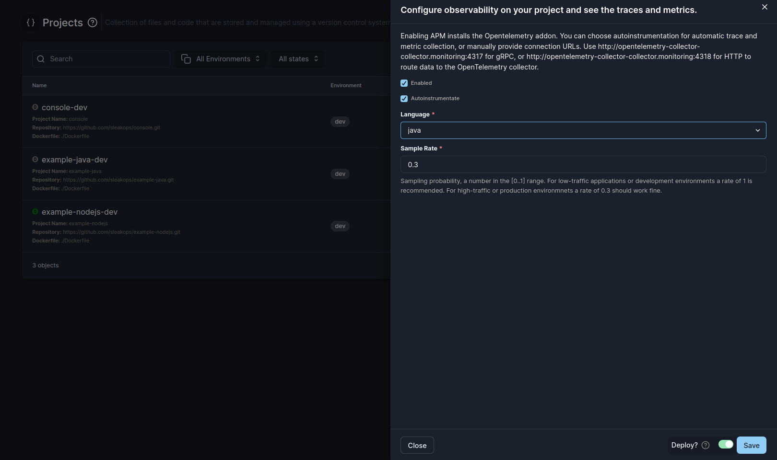Click the Deploy? label
This screenshot has height=460, width=777.
pos(684,445)
